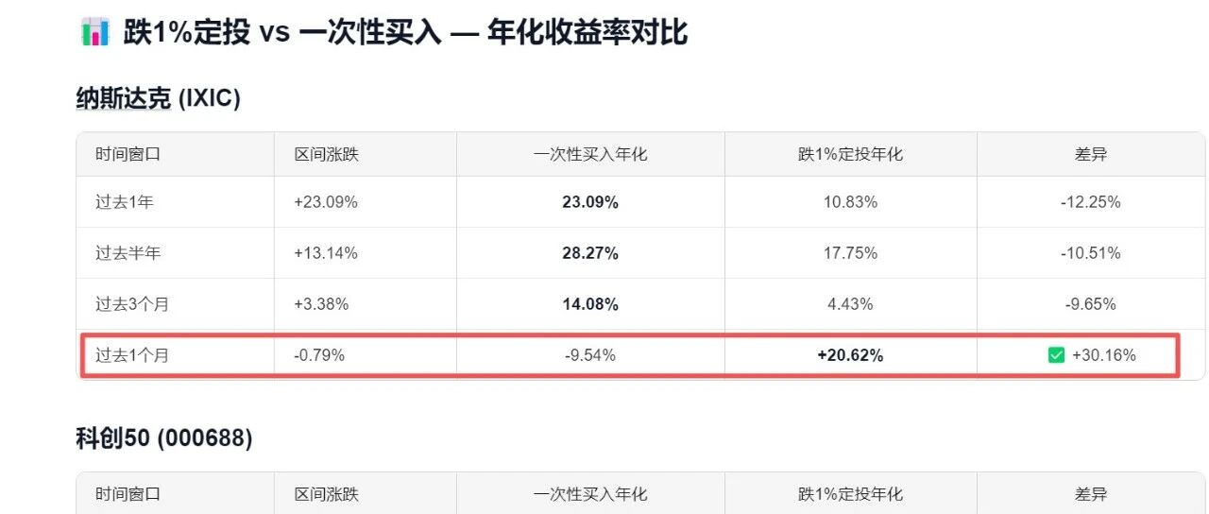The width and height of the screenshot is (1209, 514).
Task: Click the 时间窗口 column header in 纳斯达克 table
Action: tap(128, 154)
